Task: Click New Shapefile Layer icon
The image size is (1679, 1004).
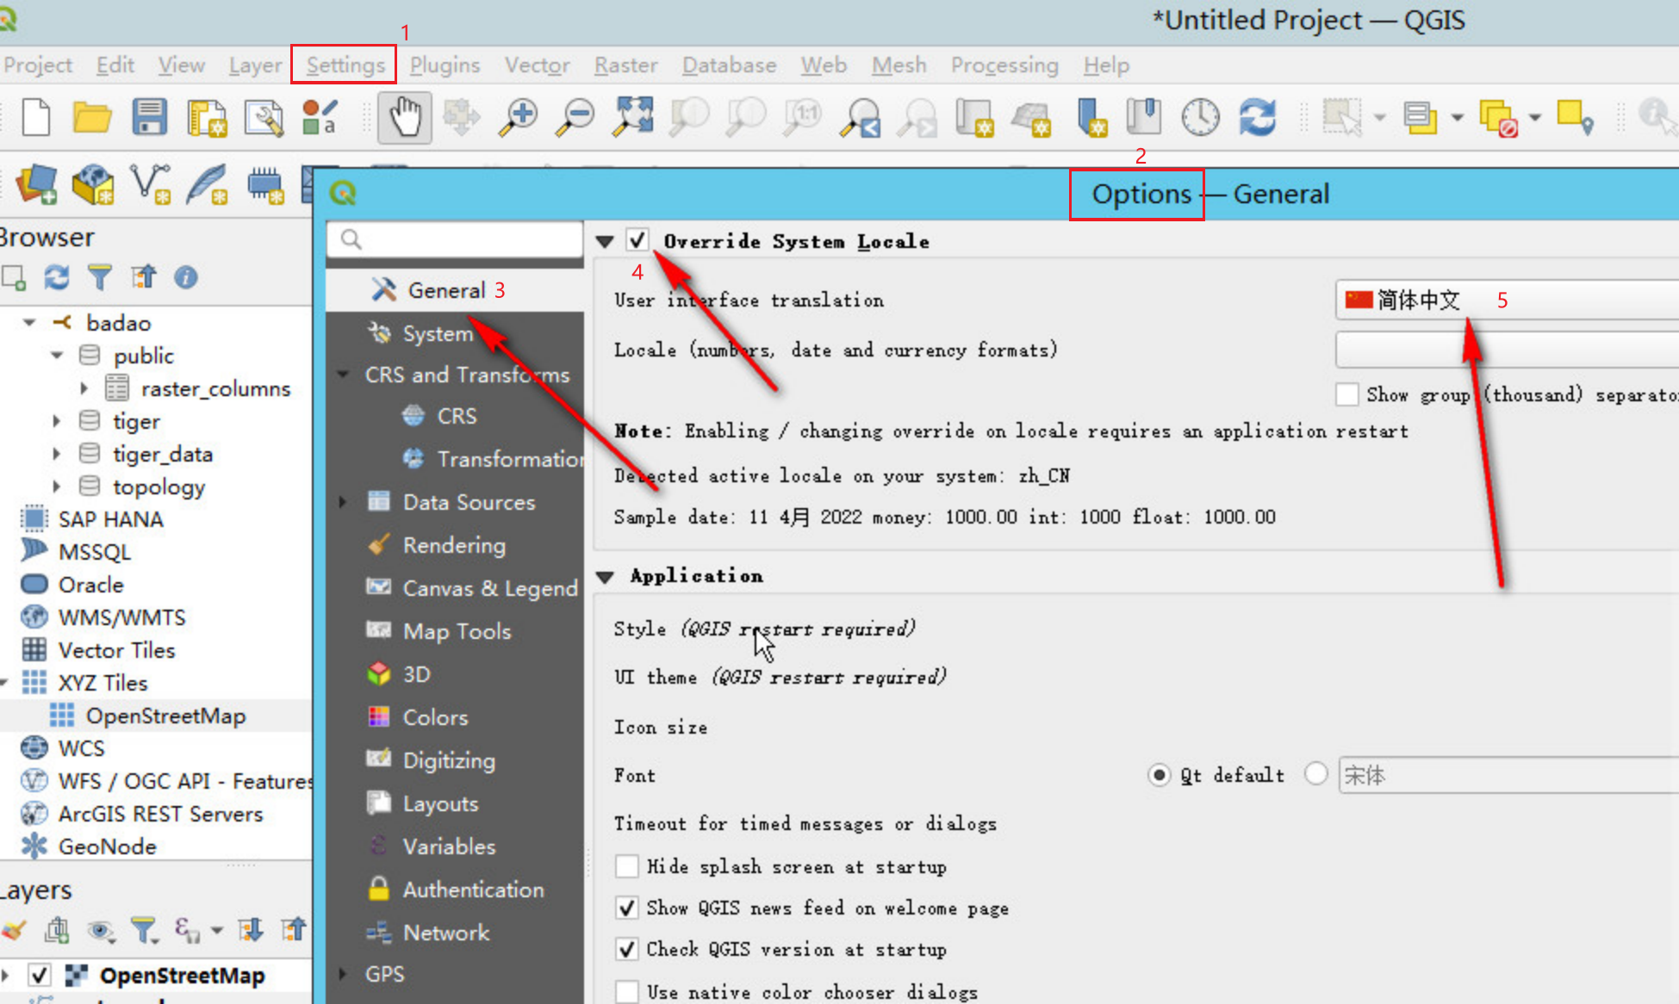Action: pos(151,184)
